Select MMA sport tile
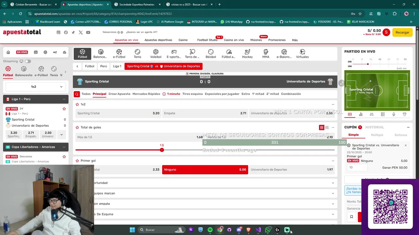This screenshot has height=235, width=419. click(266, 54)
